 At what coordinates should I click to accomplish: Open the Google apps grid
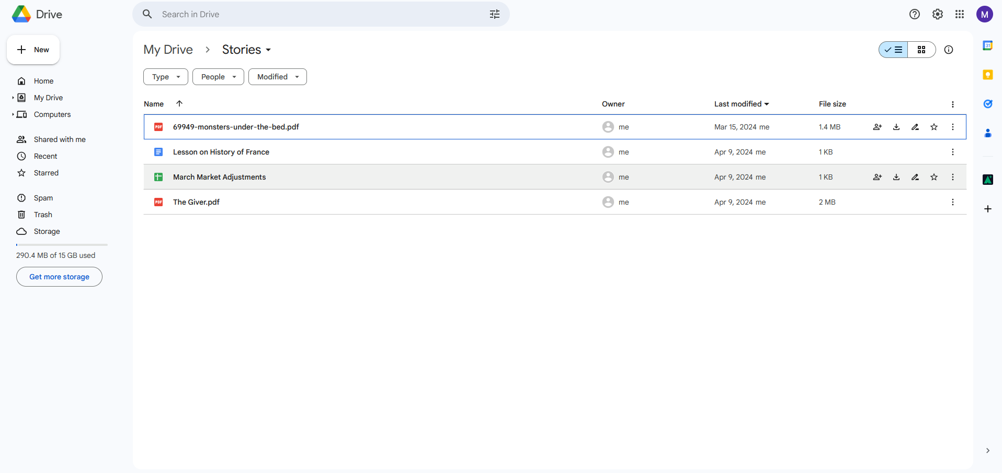tap(960, 14)
